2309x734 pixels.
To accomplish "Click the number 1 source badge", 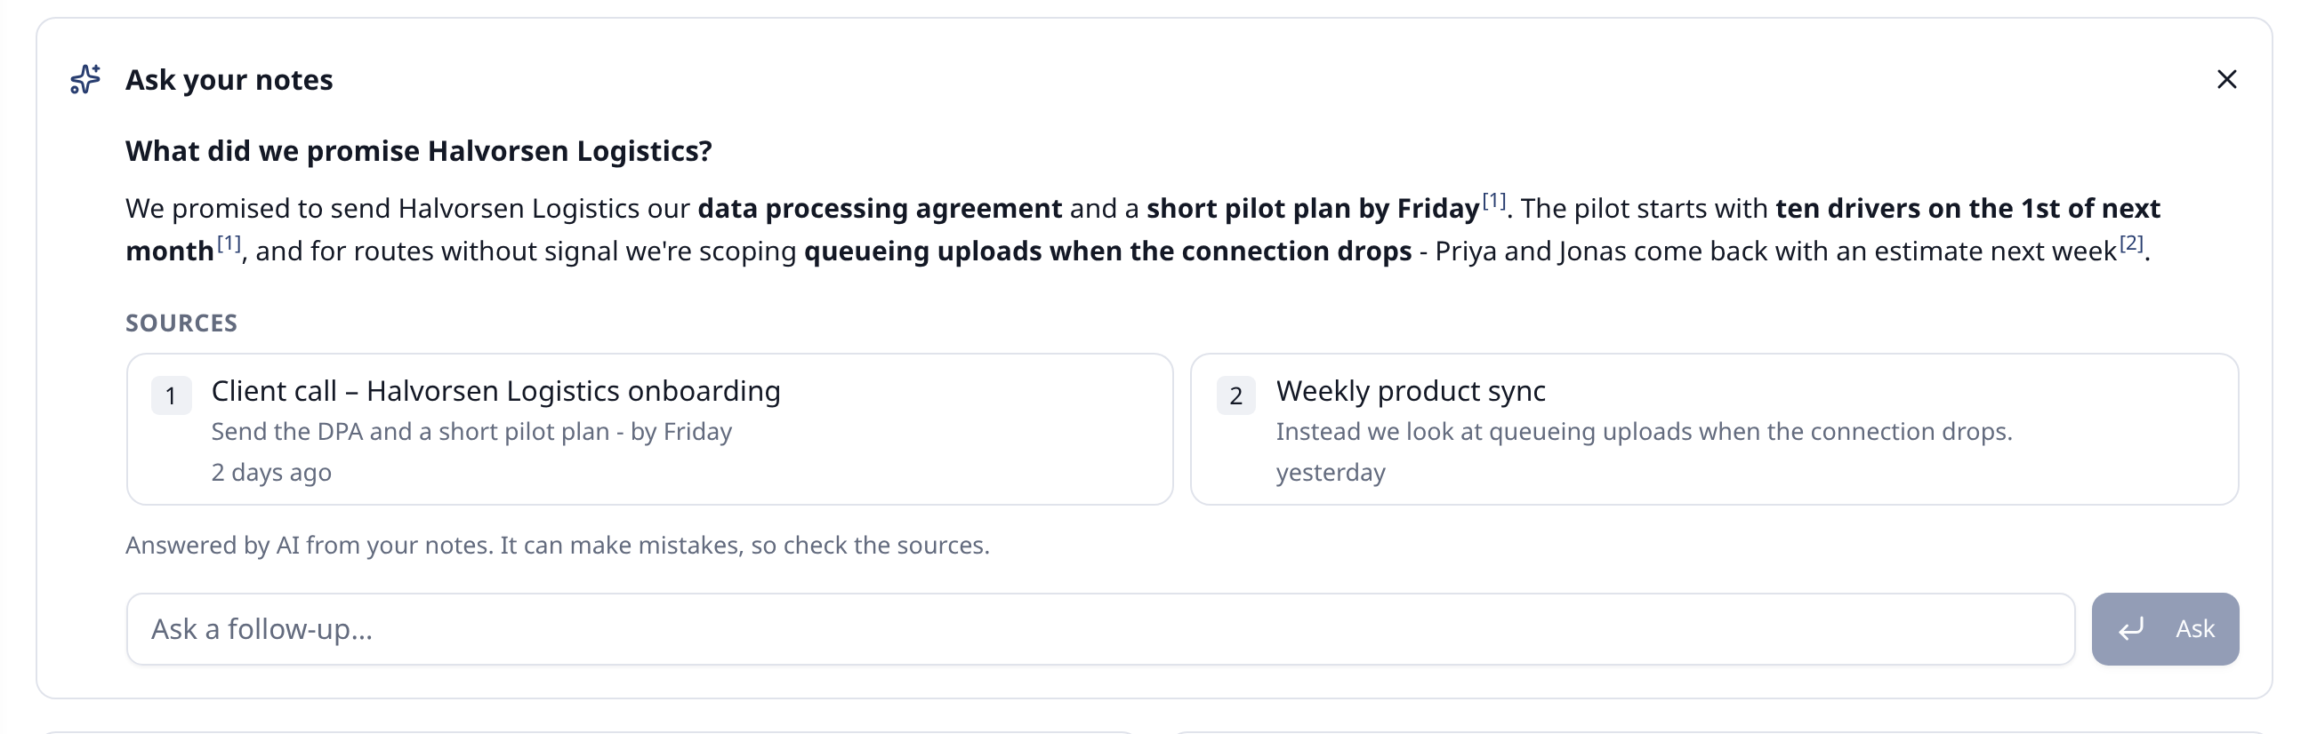I will point(171,395).
